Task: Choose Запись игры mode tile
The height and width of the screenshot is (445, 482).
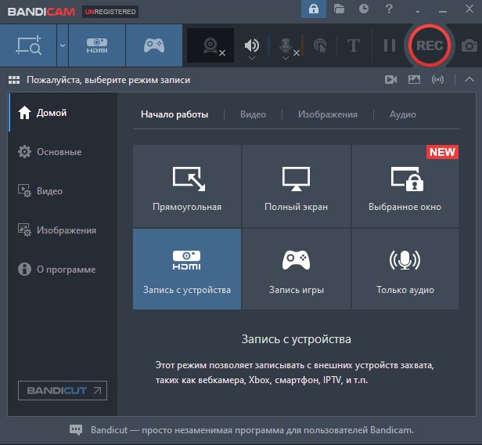Action: tap(297, 269)
